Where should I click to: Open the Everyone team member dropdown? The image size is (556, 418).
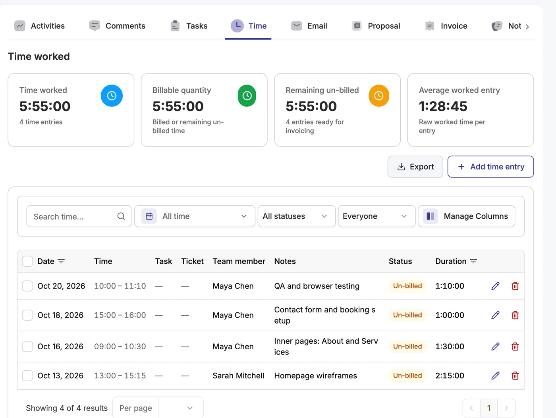pos(376,216)
